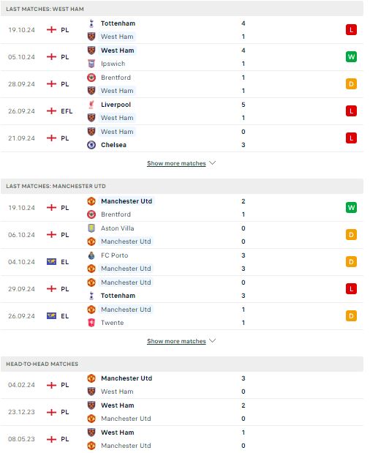
Task: Open the West Ham vs Chelsea 21.09.24 match
Action: (182, 138)
